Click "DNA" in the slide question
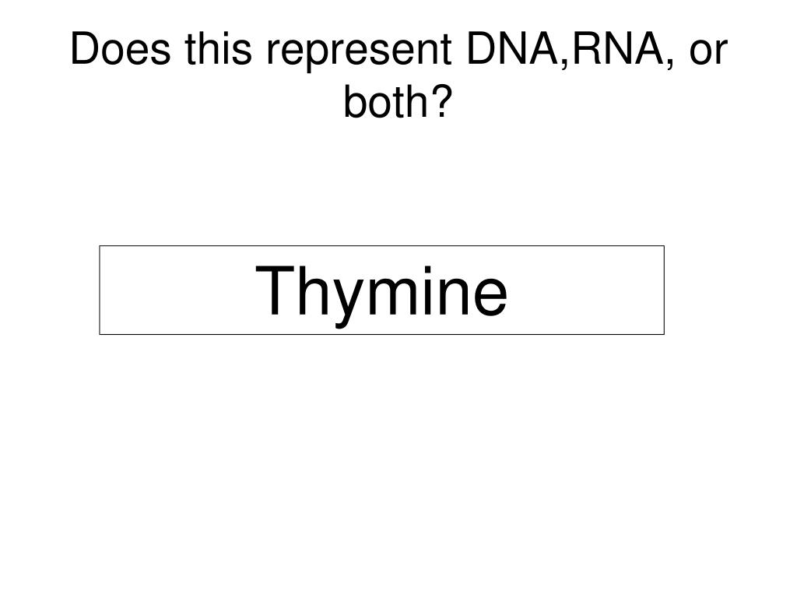This screenshot has width=797, height=598. coord(513,49)
